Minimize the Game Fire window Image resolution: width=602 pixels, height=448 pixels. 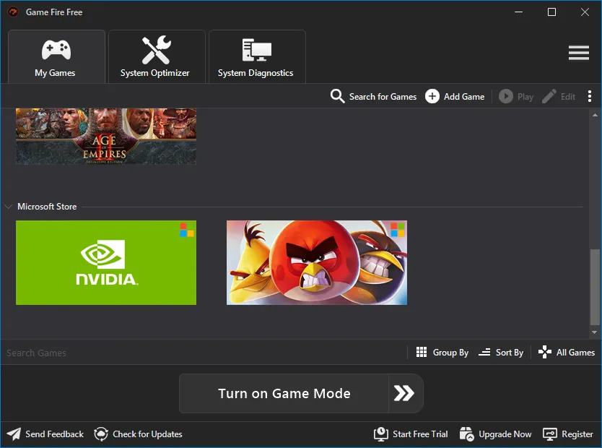coord(519,12)
